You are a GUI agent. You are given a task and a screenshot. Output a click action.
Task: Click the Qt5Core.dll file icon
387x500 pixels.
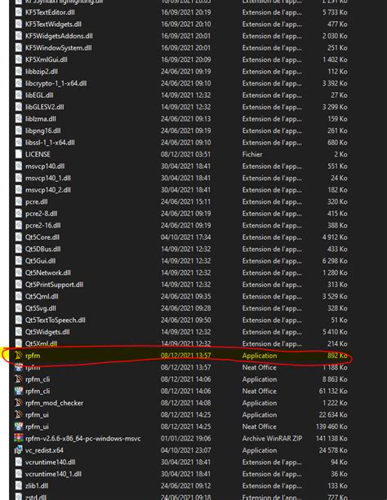coord(19,237)
